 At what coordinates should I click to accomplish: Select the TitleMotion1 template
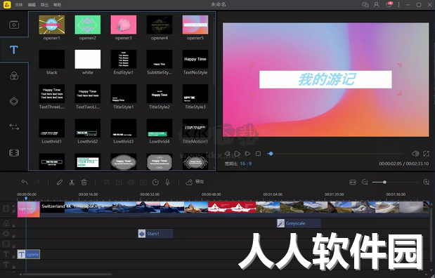[195, 131]
